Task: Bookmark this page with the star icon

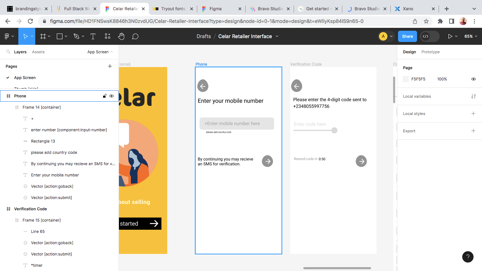Action: (426, 21)
